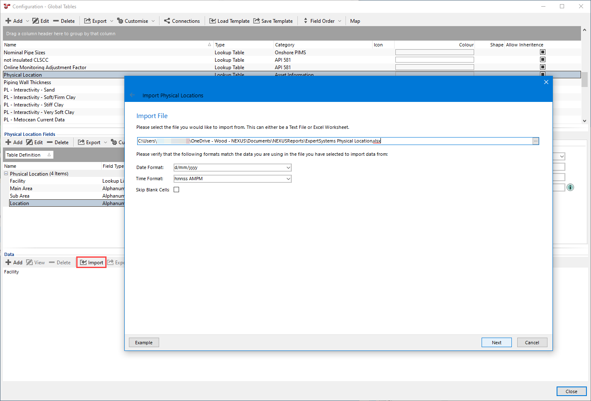The height and width of the screenshot is (401, 591).
Task: Click the Next button
Action: pyautogui.click(x=497, y=343)
